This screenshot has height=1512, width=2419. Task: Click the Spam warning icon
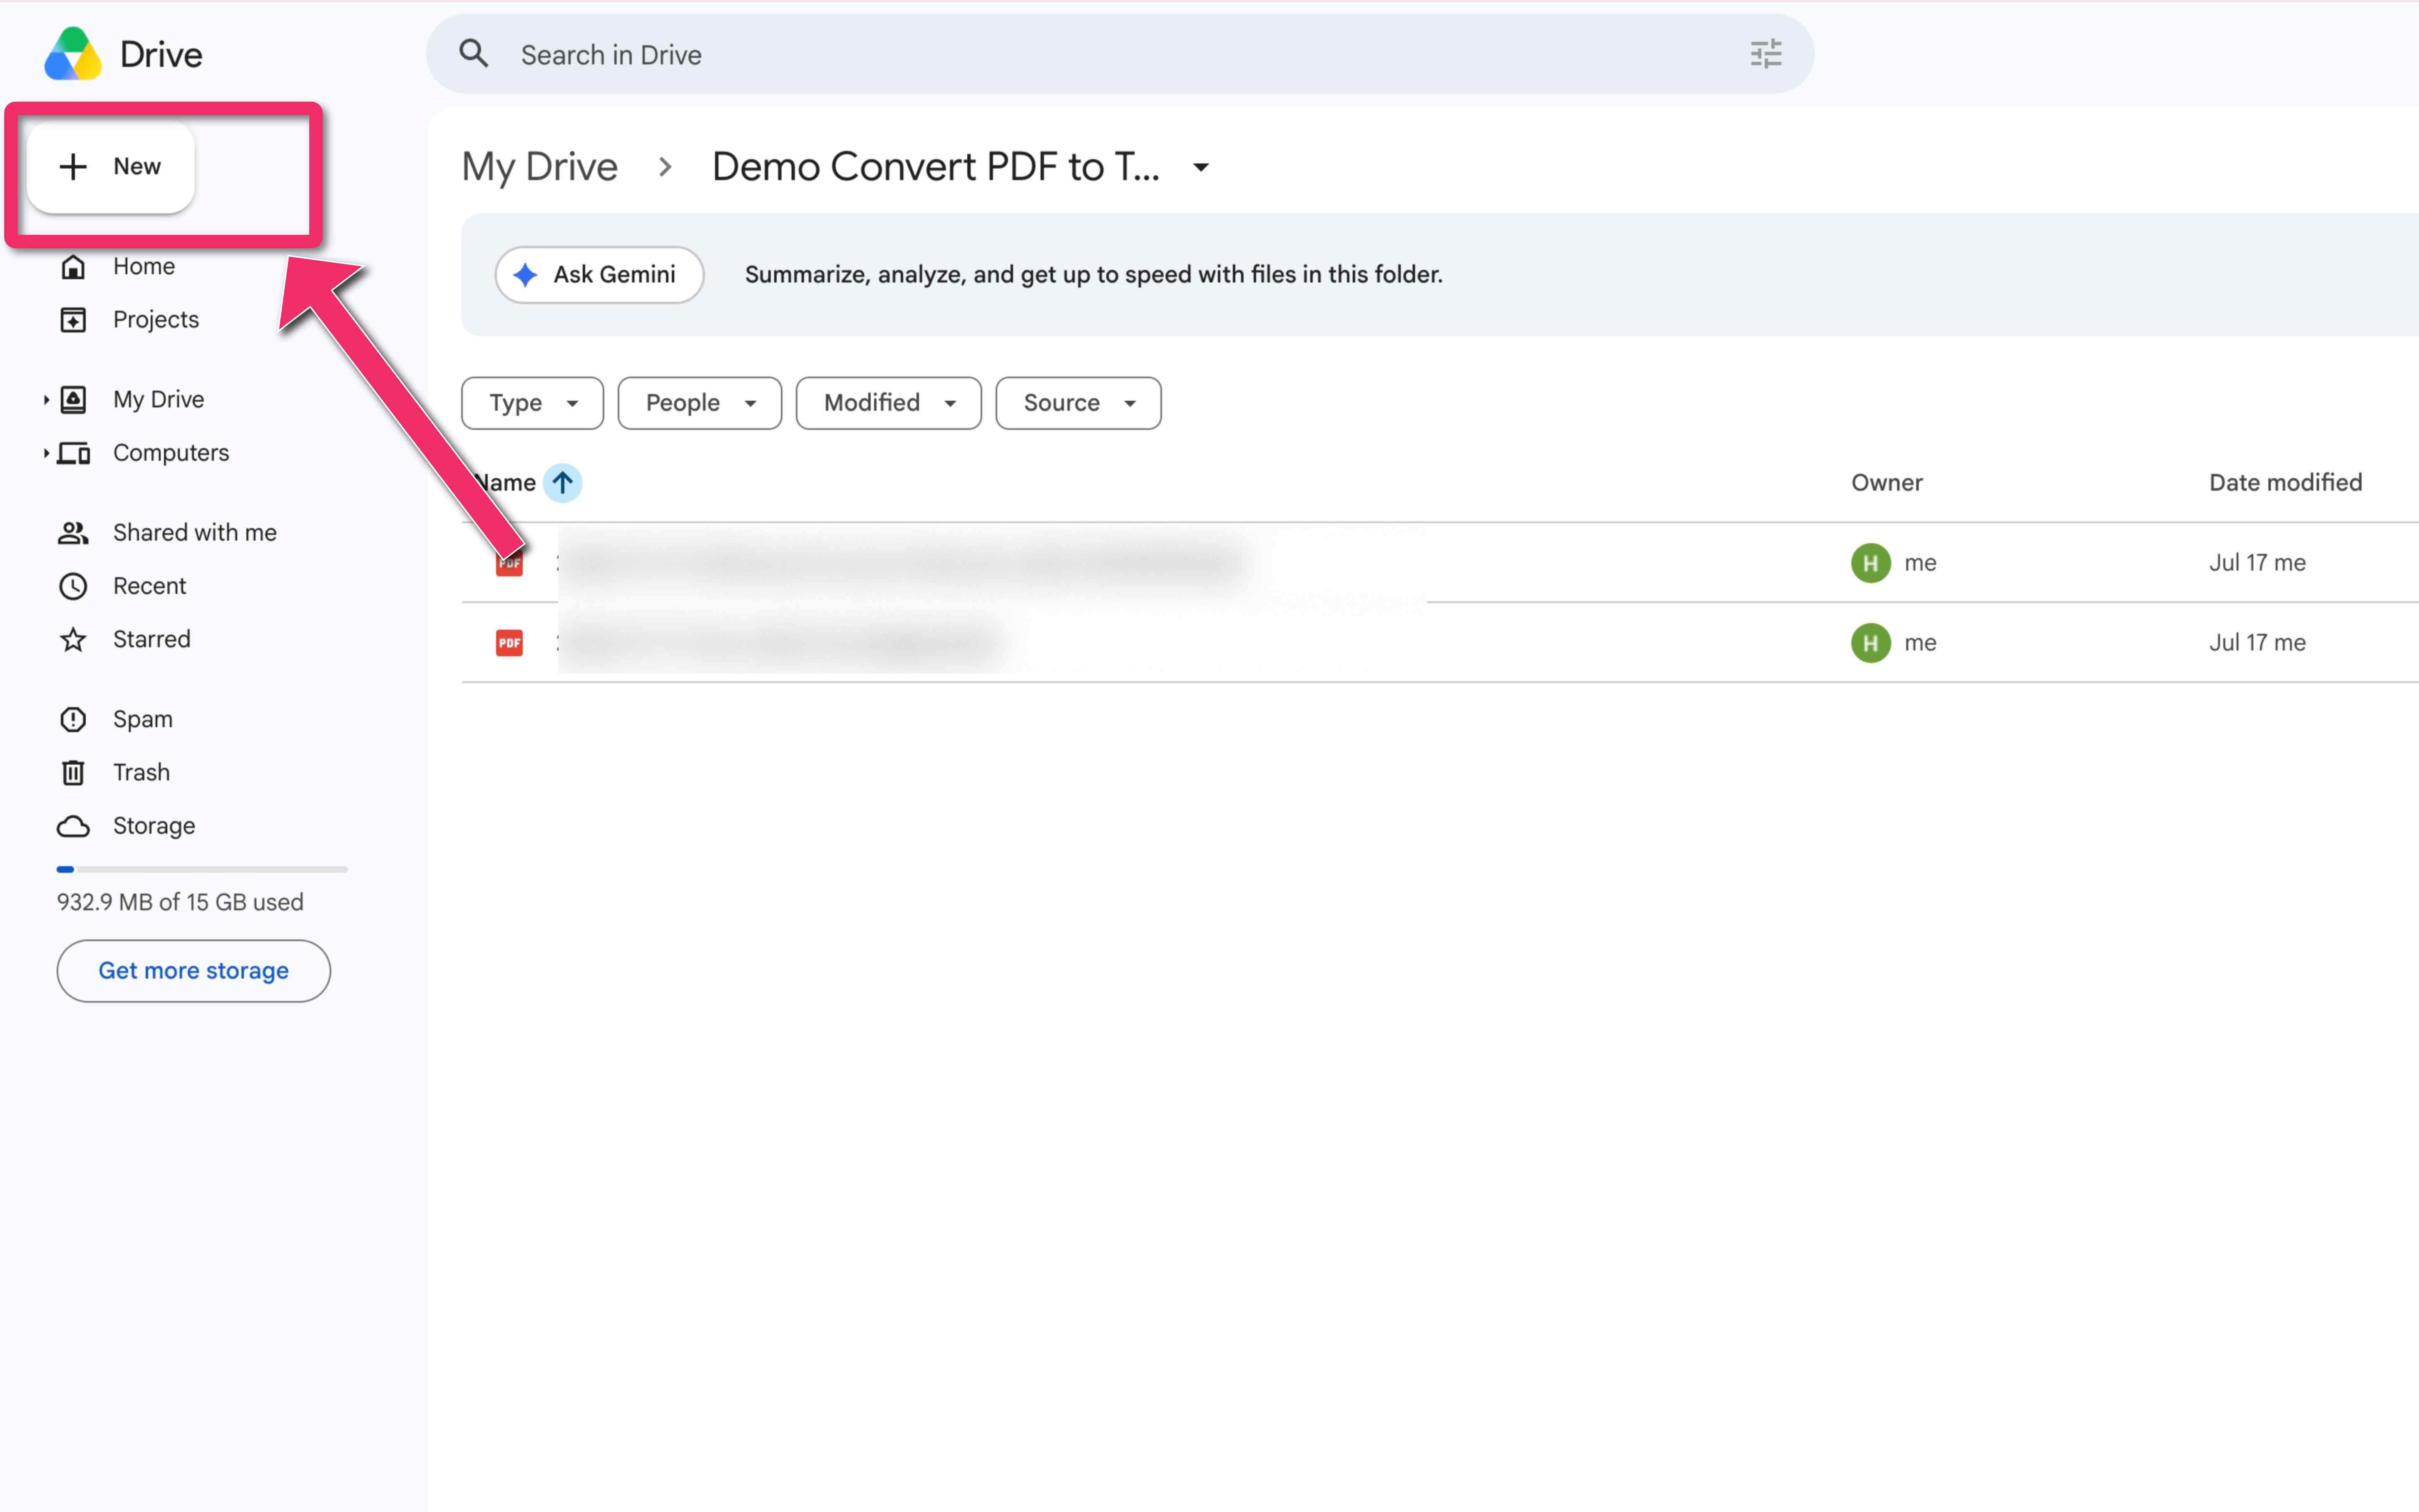tap(73, 719)
